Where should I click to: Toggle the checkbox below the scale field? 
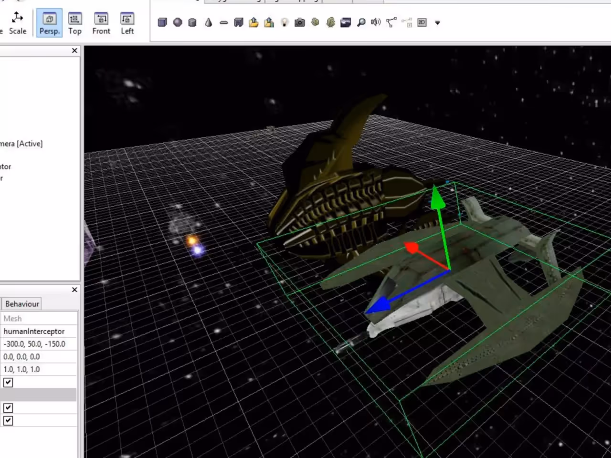pyautogui.click(x=8, y=382)
